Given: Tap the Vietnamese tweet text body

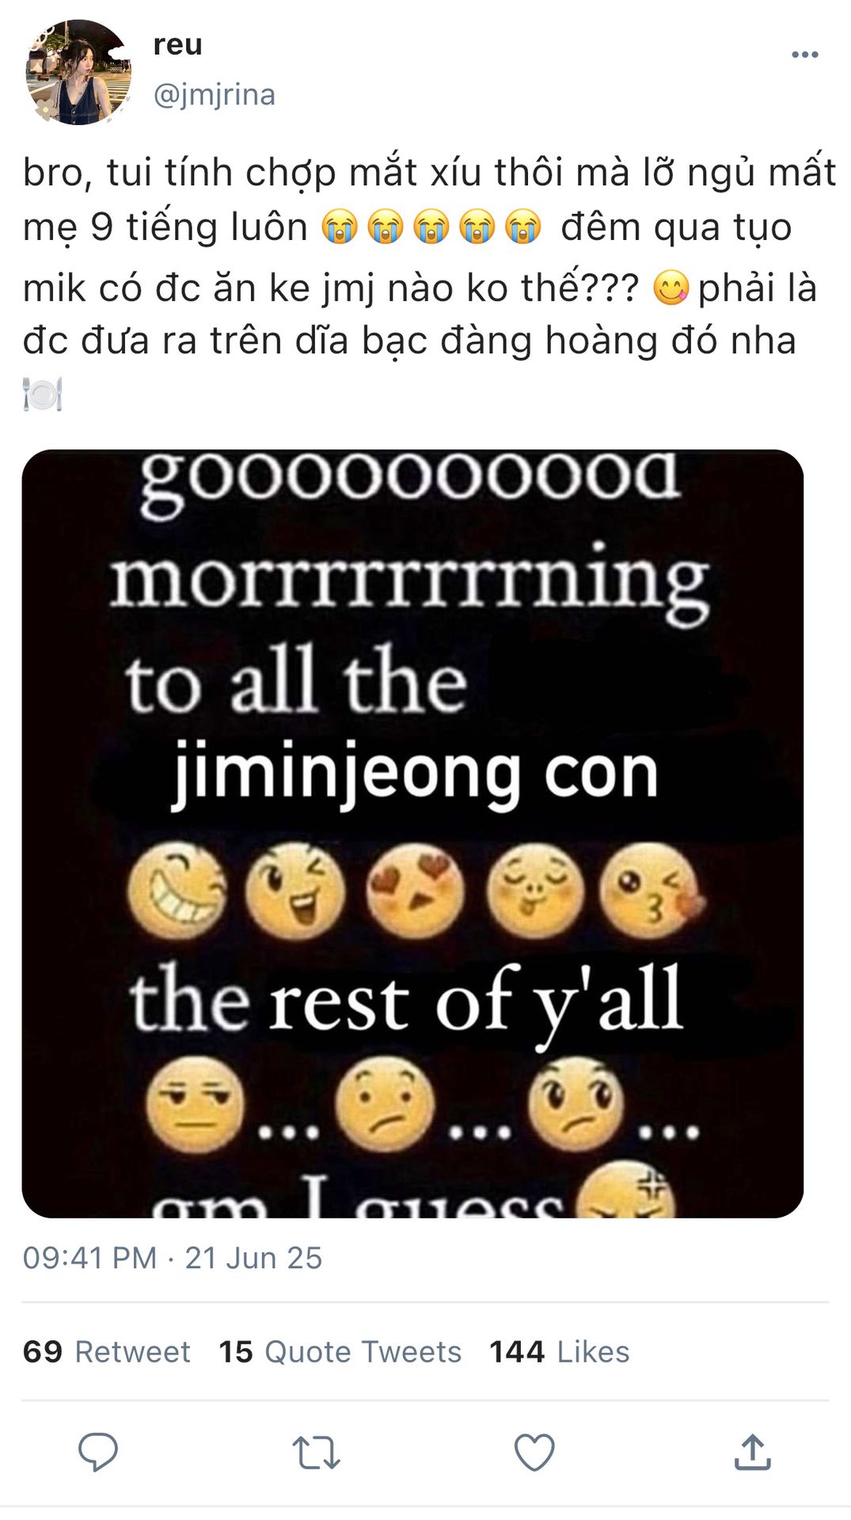Looking at the screenshot, I should 427,281.
